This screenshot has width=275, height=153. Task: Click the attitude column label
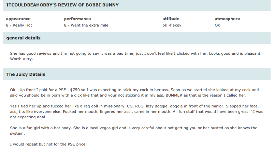(171, 19)
